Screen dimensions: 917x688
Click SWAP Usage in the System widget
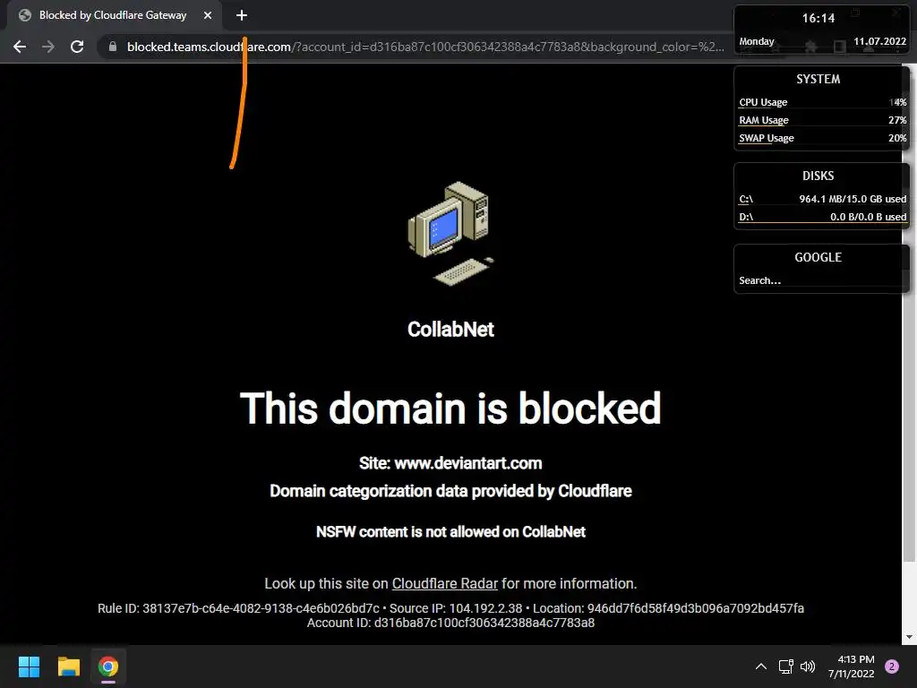[x=822, y=138]
